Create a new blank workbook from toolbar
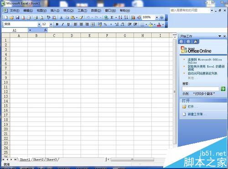Screen dimensions: 228x169 point(6,17)
